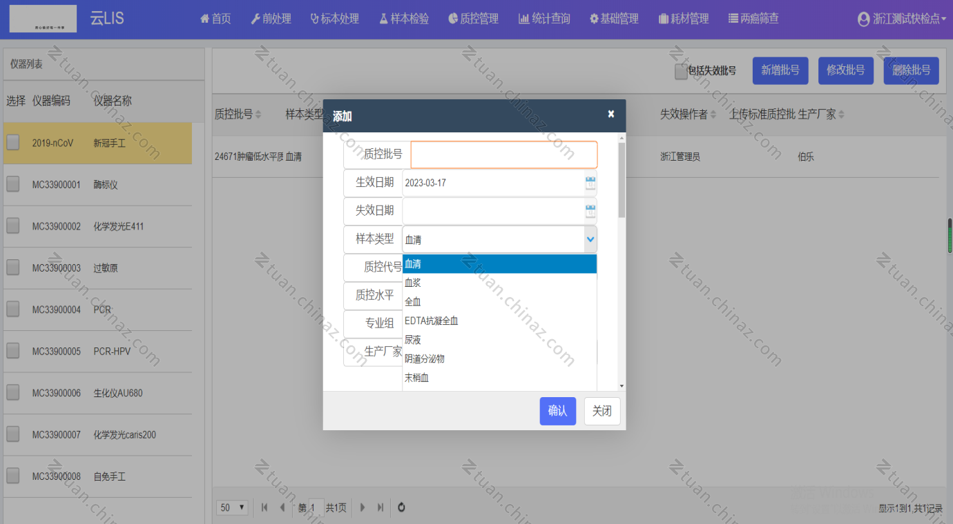Screen dimensions: 953x524
Task: Click the 确认 button in dialog
Action: pyautogui.click(x=558, y=411)
